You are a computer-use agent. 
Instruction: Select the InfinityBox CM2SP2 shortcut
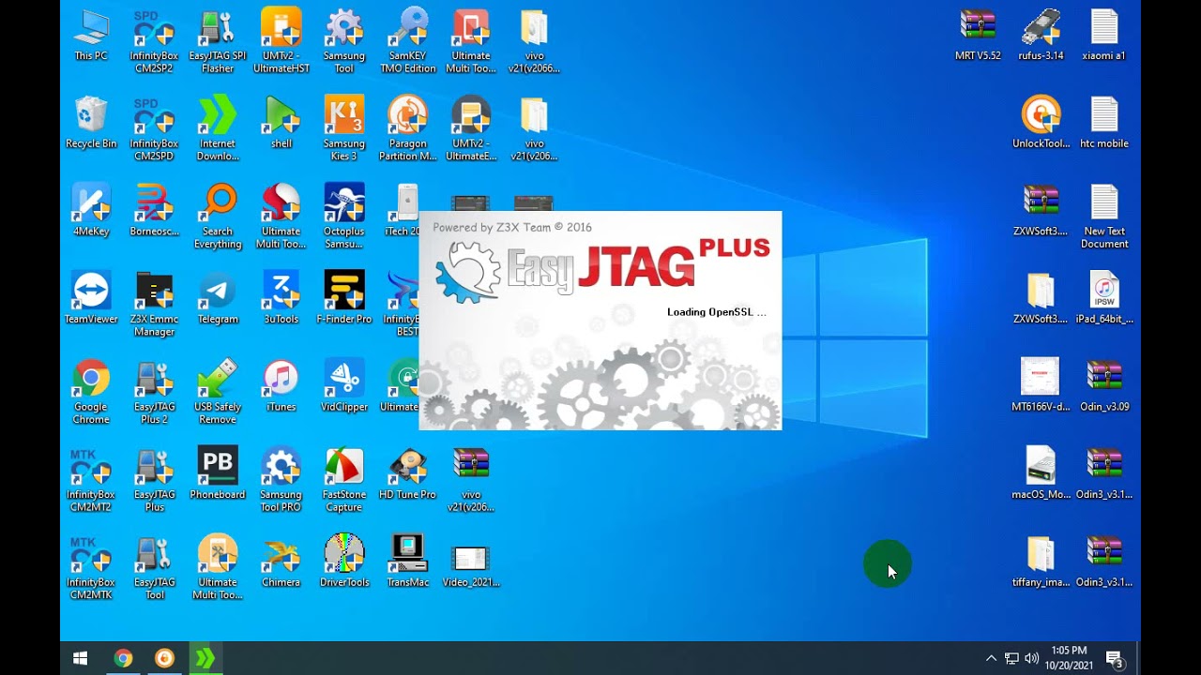point(154,41)
